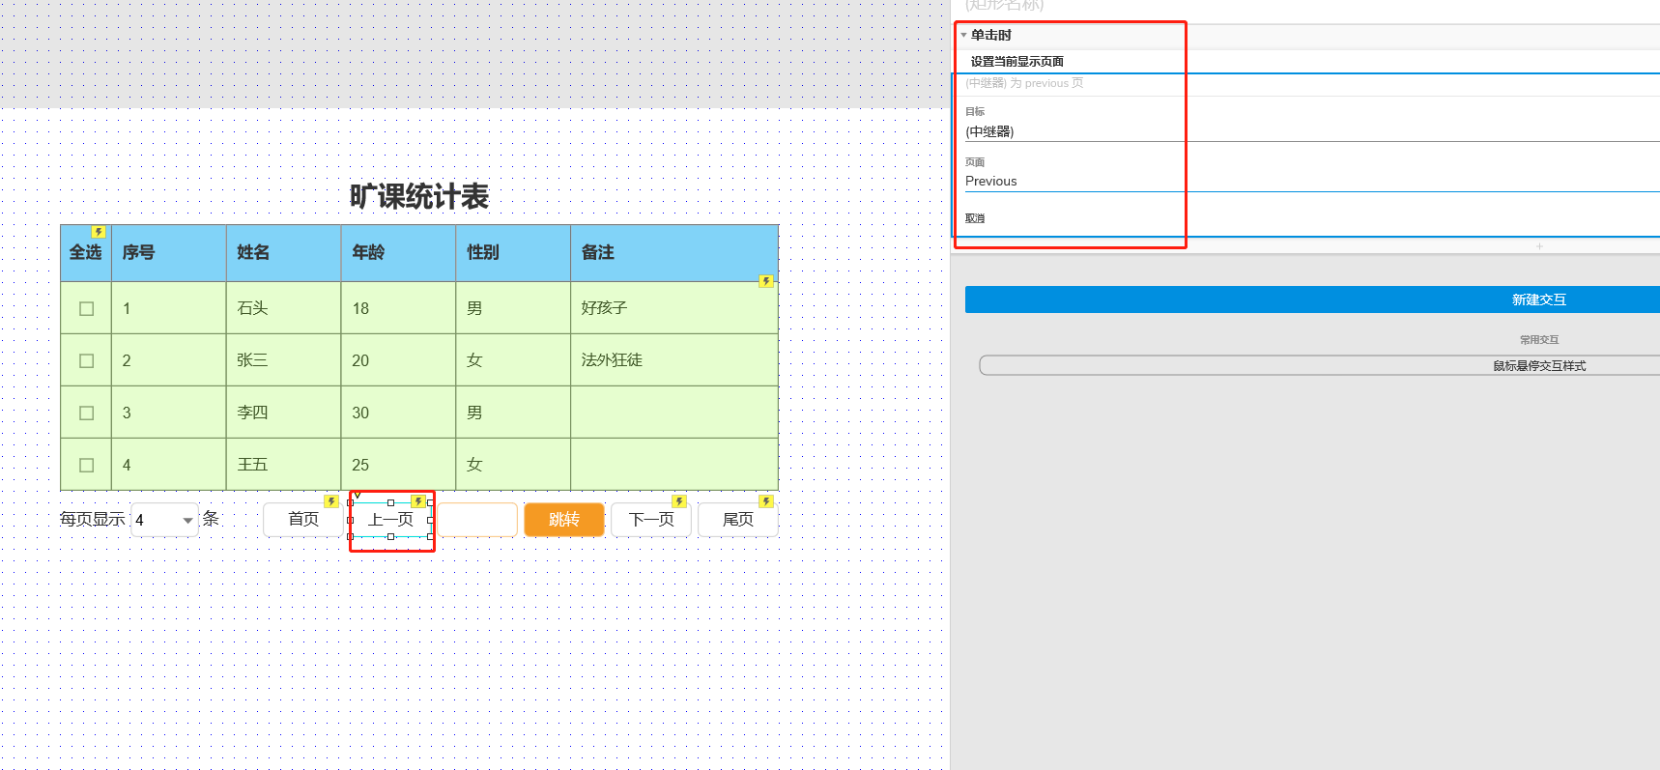Tick the checkbox in row 4 王五
This screenshot has width=1660, height=770.
click(87, 466)
